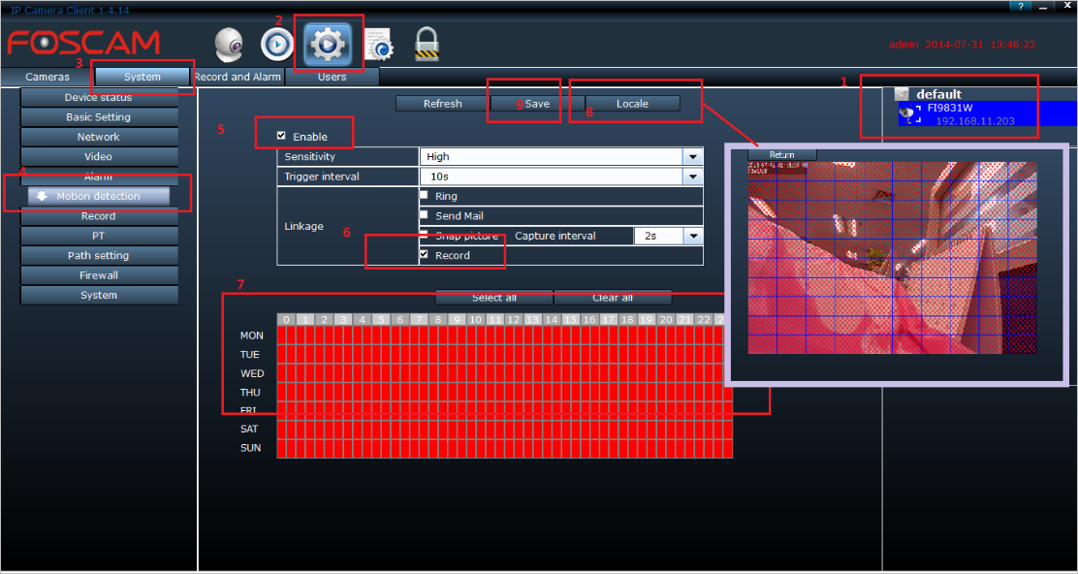Viewport: 1078px width, 574px height.
Task: Collapse the default camera group
Action: pos(903,94)
